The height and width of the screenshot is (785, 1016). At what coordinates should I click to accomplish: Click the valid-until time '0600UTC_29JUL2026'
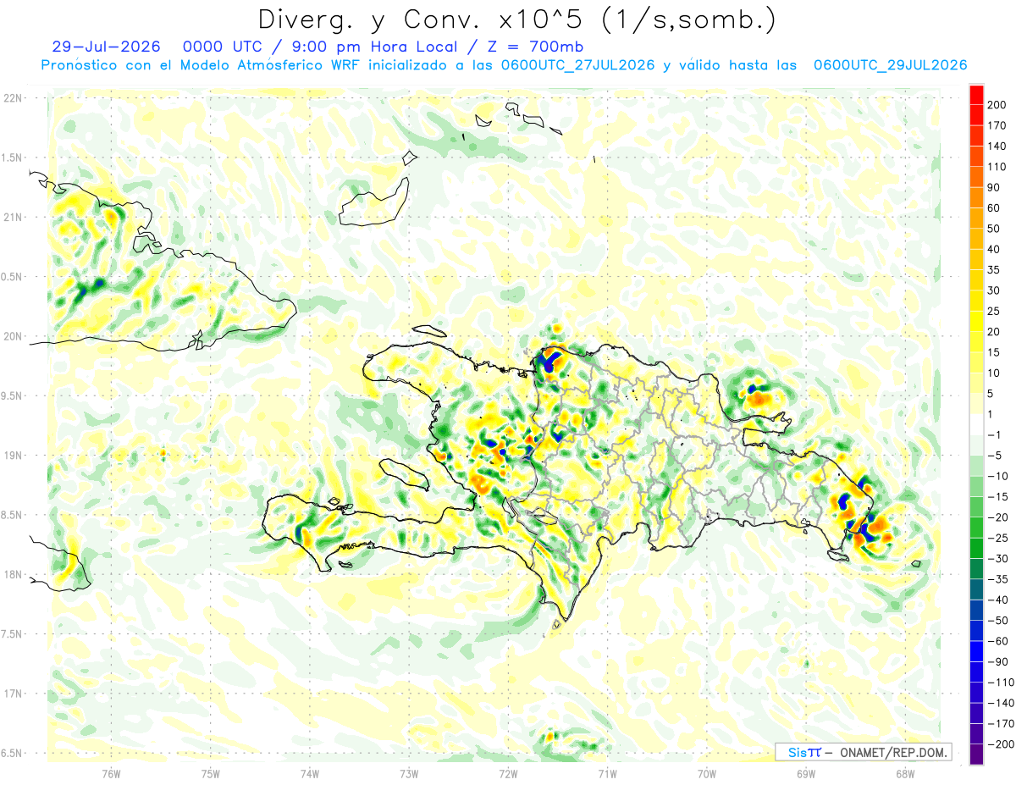pyautogui.click(x=889, y=65)
